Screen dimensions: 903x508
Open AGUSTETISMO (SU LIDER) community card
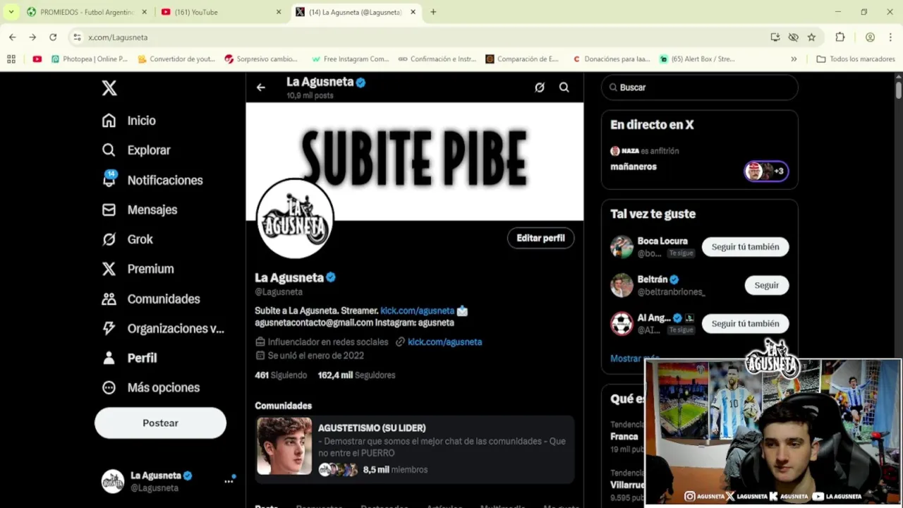click(x=414, y=449)
